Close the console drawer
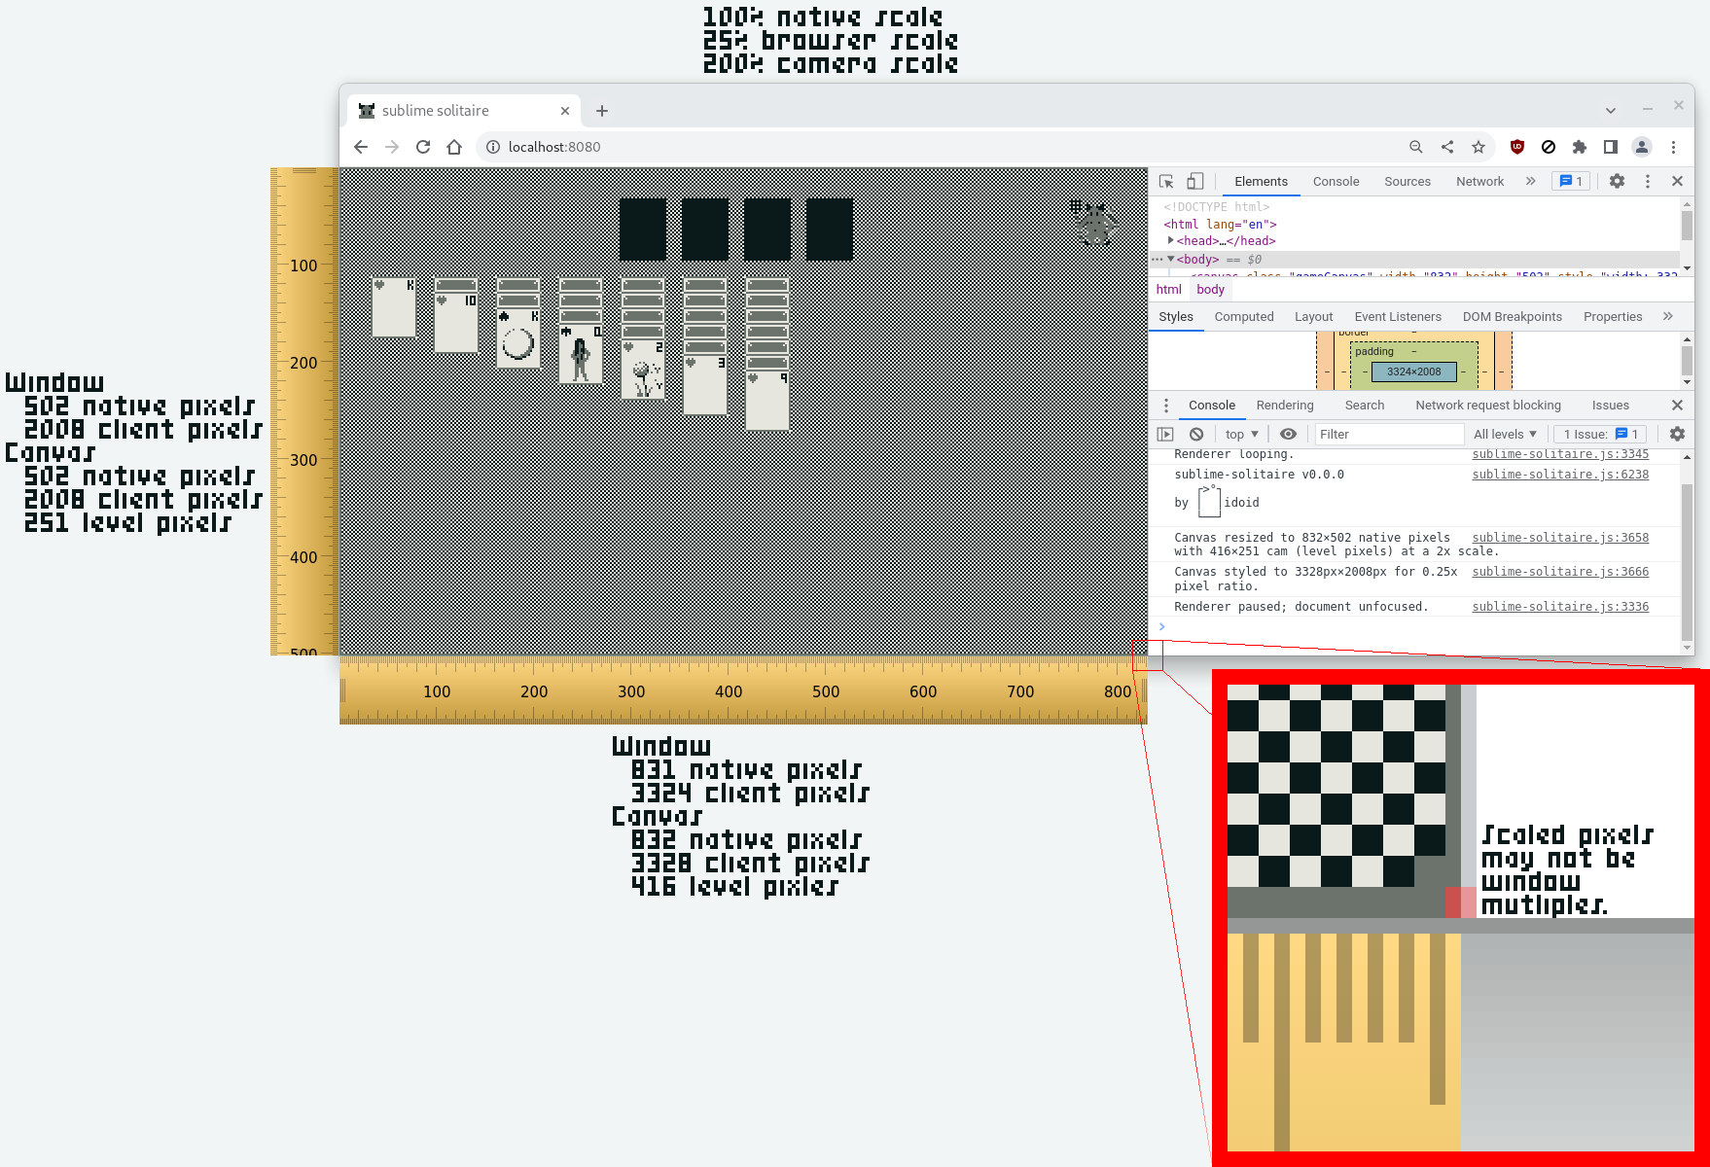Screen dimensions: 1710x1167 tap(1677, 405)
